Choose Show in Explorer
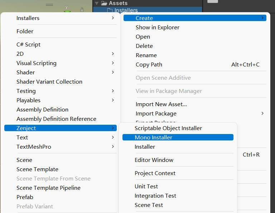Screen dimensions: 275x213 pos(195,27)
